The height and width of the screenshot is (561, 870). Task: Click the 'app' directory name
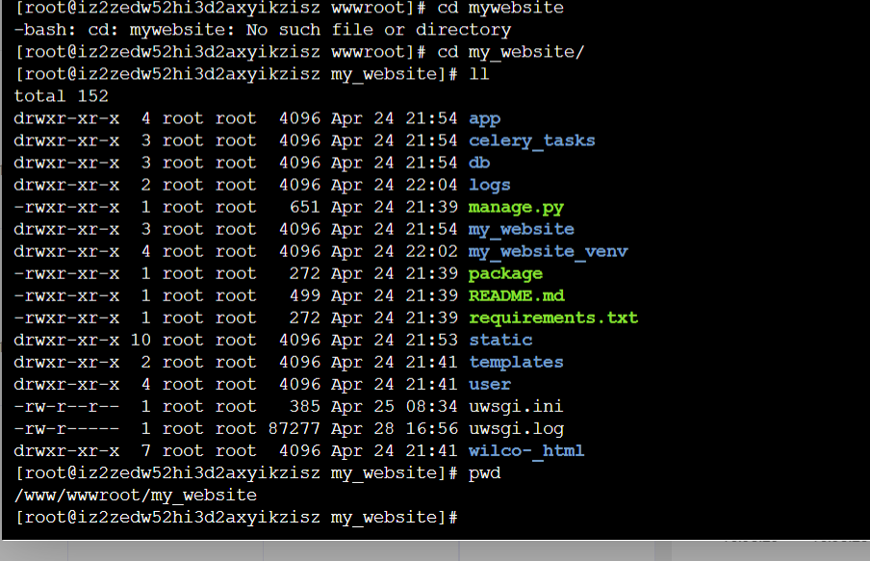(x=484, y=118)
